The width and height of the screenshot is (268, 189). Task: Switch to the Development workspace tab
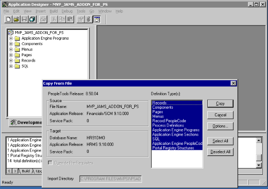26,122
